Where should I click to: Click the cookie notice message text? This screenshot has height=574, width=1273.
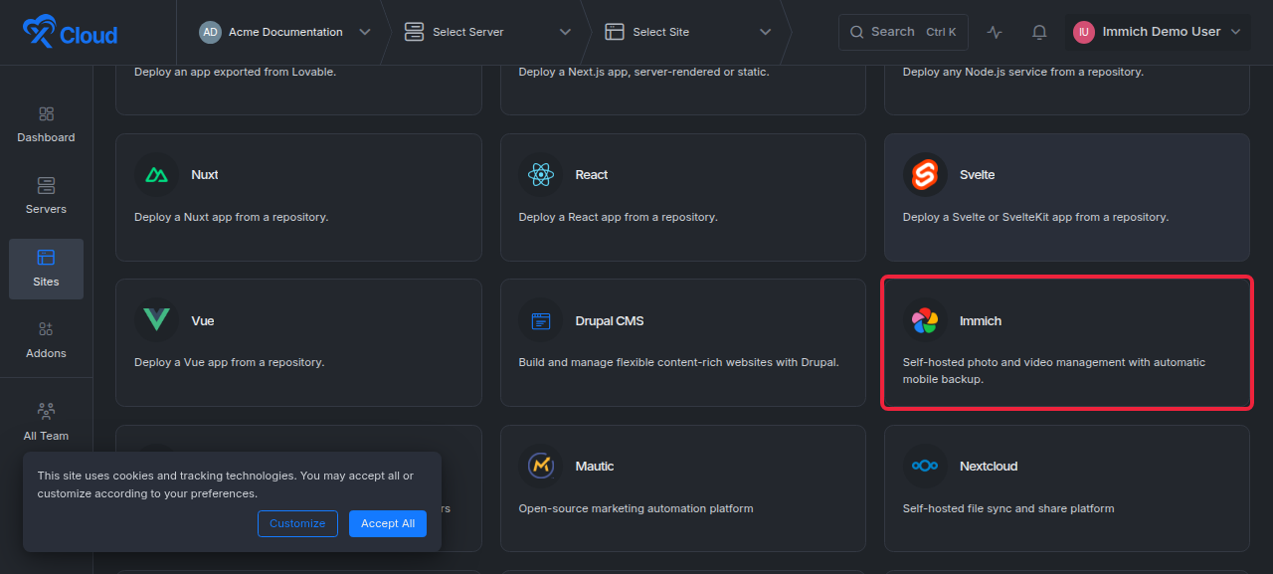(x=226, y=484)
